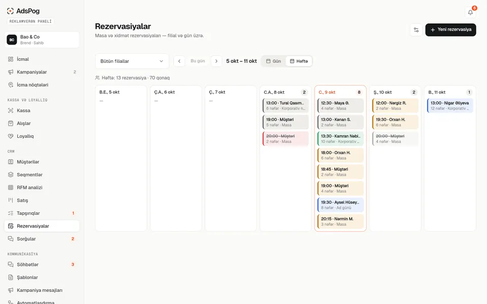Image resolution: width=487 pixels, height=304 pixels.
Task: Open the Müştərilər menu item
Action: click(x=42, y=162)
